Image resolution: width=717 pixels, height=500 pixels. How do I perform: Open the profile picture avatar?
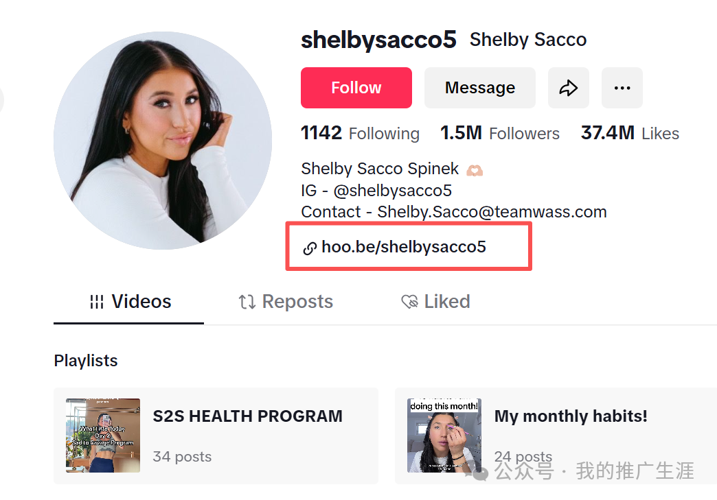pos(163,141)
